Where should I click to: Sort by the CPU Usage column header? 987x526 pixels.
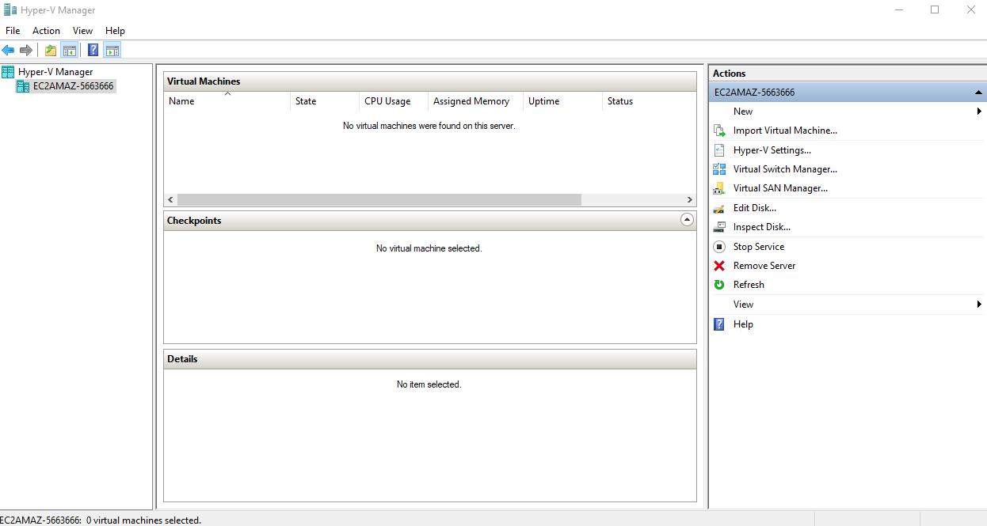[394, 101]
